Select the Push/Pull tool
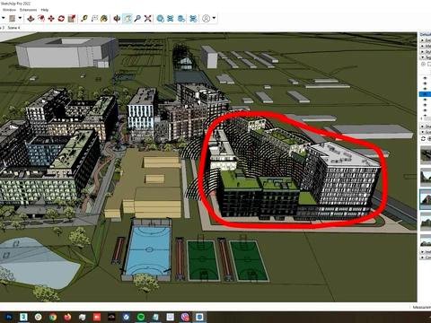The width and height of the screenshot is (431, 323). 31,19
